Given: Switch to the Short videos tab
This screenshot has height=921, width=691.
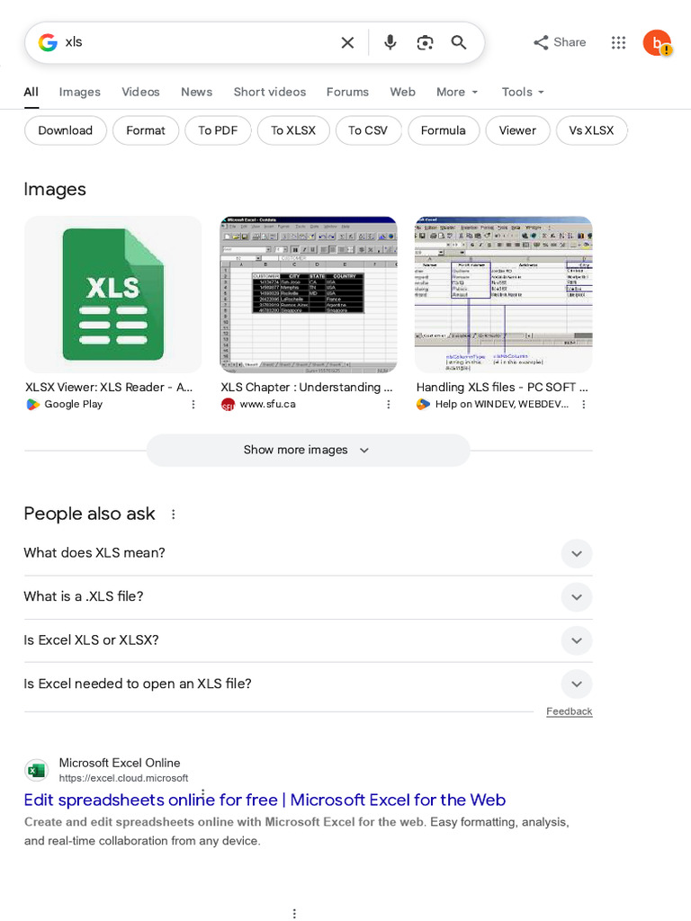Looking at the screenshot, I should (270, 92).
